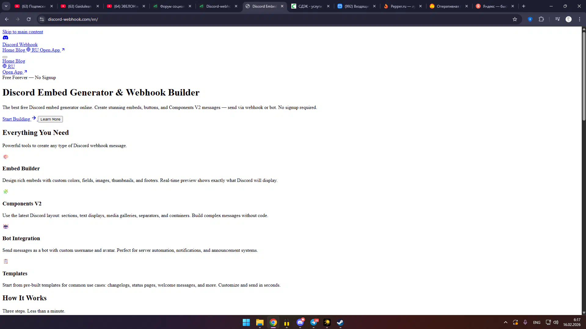Click the Discord logo icon on the page
The height and width of the screenshot is (329, 586).
pyautogui.click(x=5, y=38)
